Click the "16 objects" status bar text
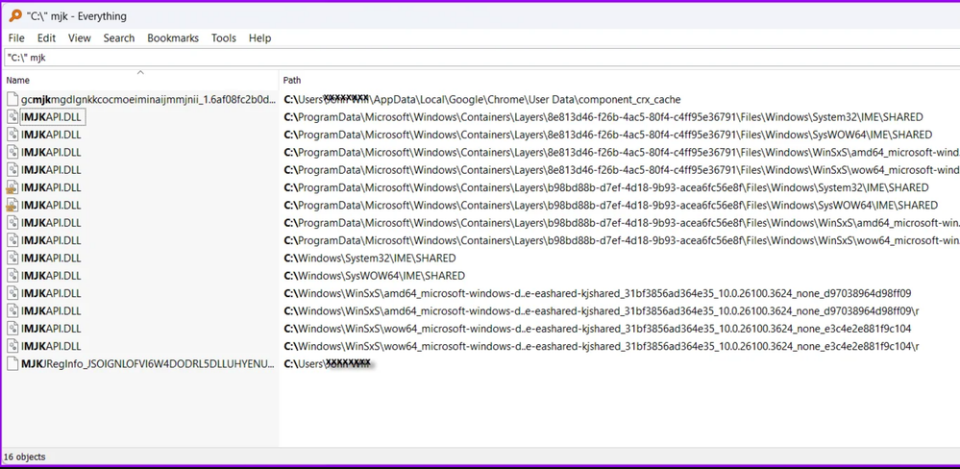This screenshot has height=469, width=960. (24, 457)
